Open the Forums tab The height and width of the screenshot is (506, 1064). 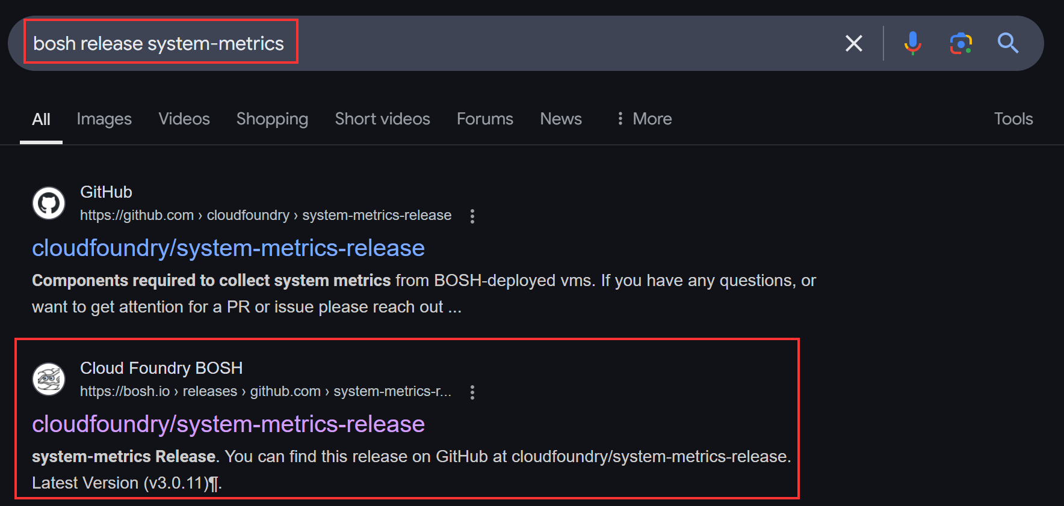point(484,119)
